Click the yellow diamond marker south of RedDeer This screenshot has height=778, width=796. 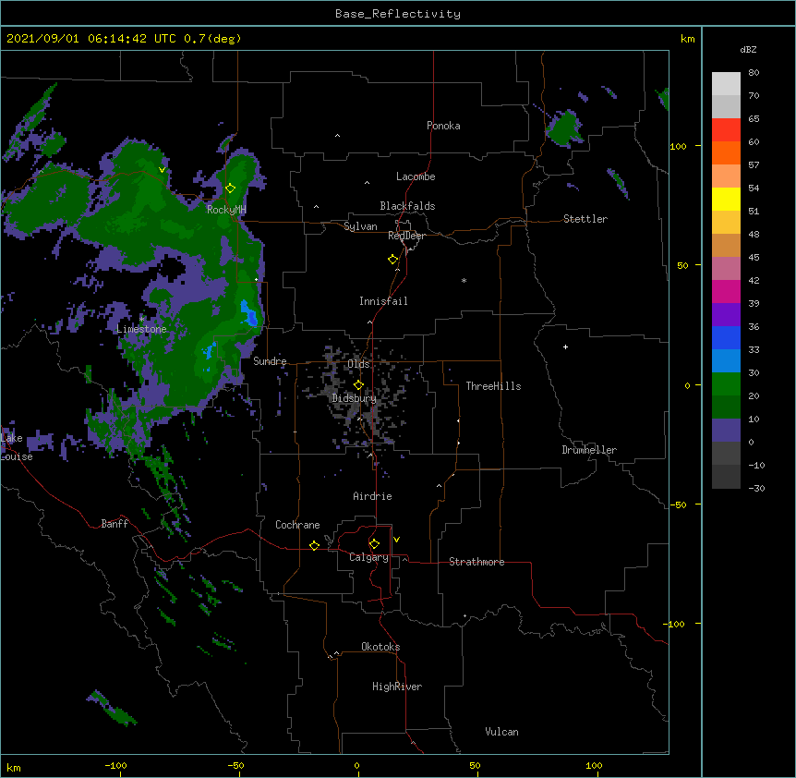393,260
